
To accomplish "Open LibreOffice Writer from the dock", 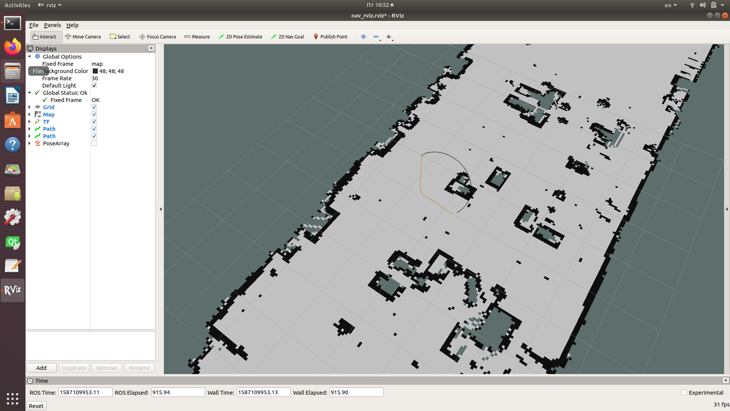I will pyautogui.click(x=13, y=96).
